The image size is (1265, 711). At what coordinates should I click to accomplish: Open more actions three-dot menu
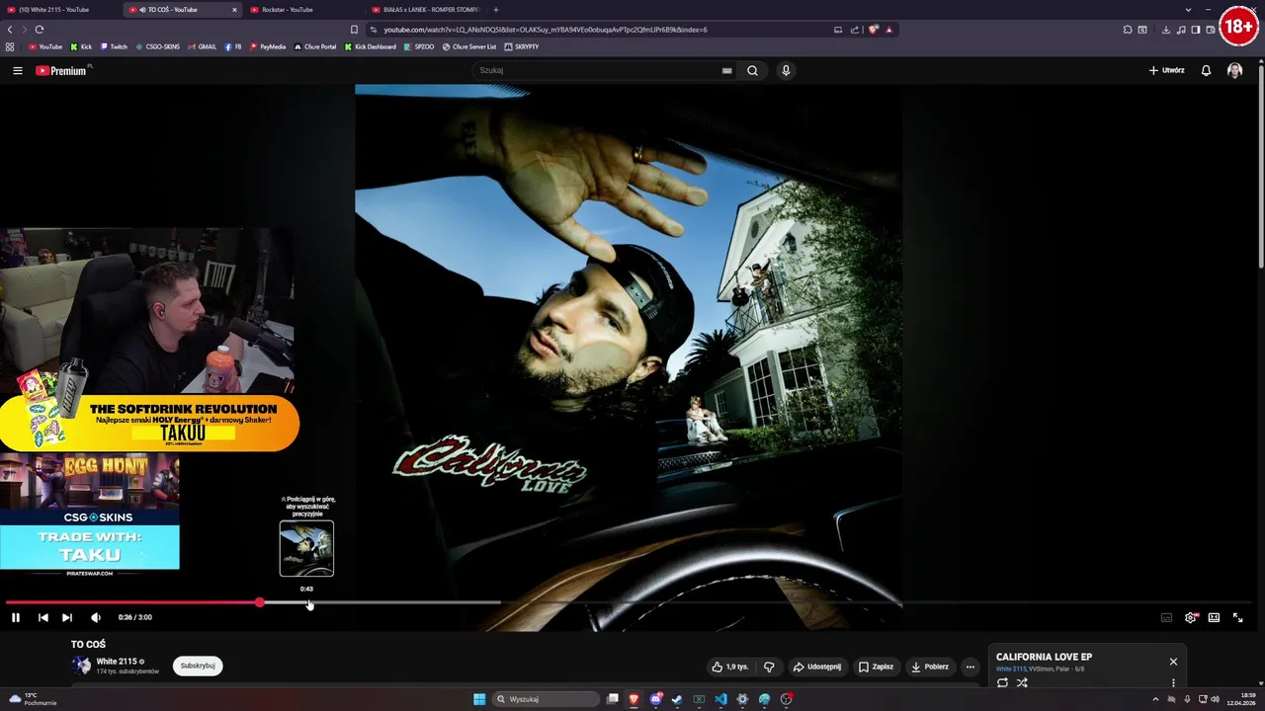tap(970, 667)
